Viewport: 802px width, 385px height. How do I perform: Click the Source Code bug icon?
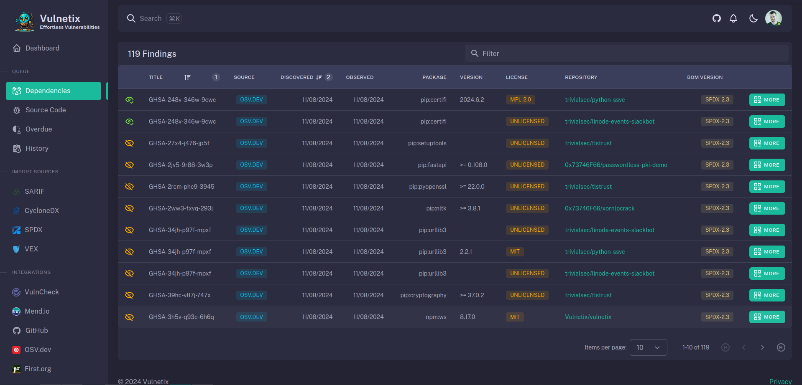17,110
